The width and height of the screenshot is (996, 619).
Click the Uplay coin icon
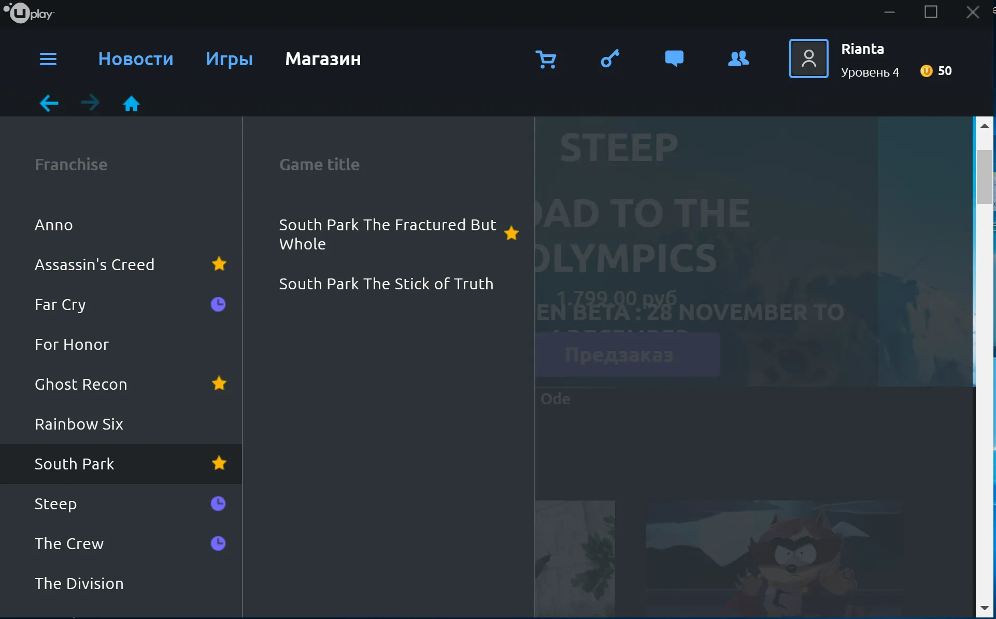point(926,71)
